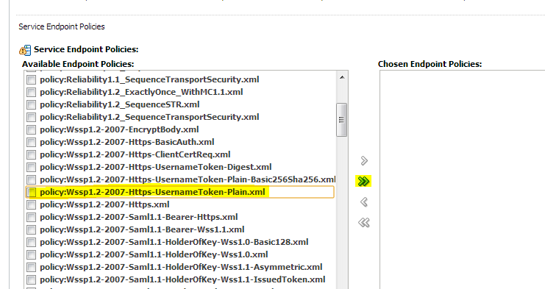
Task: Check Saml1.1-HolderOfKey-Wss1.1-IssuedToken.xml policy
Action: pyautogui.click(x=32, y=279)
